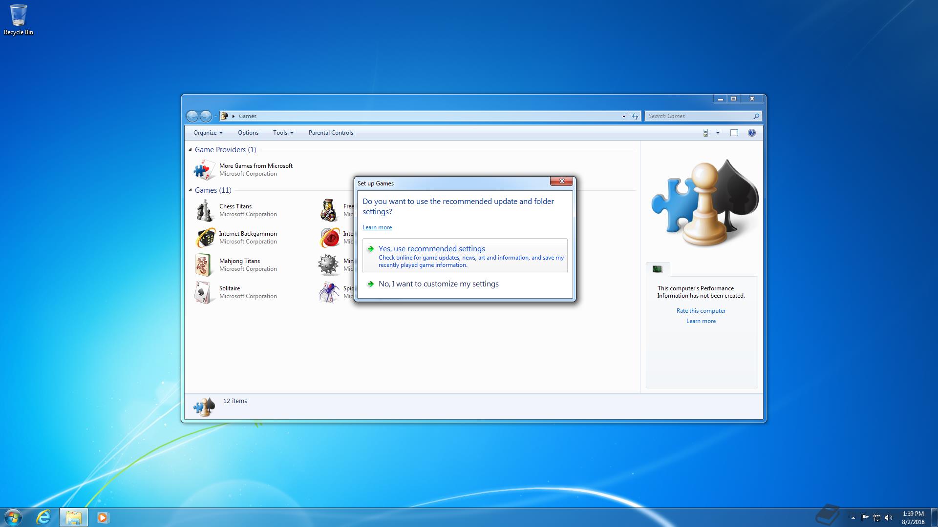Click the search magnifier icon
Viewport: 938px width, 527px height.
coord(756,116)
